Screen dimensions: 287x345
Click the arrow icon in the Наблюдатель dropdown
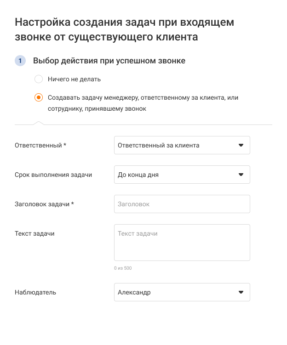point(241,292)
